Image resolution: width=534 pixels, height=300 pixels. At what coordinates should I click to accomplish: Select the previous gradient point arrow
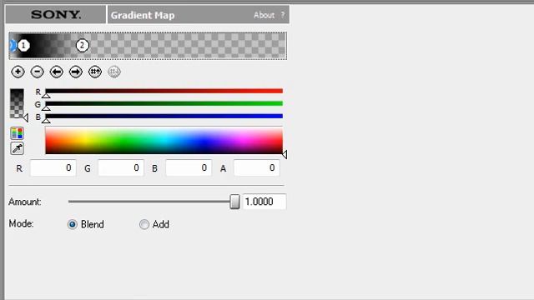(x=57, y=72)
